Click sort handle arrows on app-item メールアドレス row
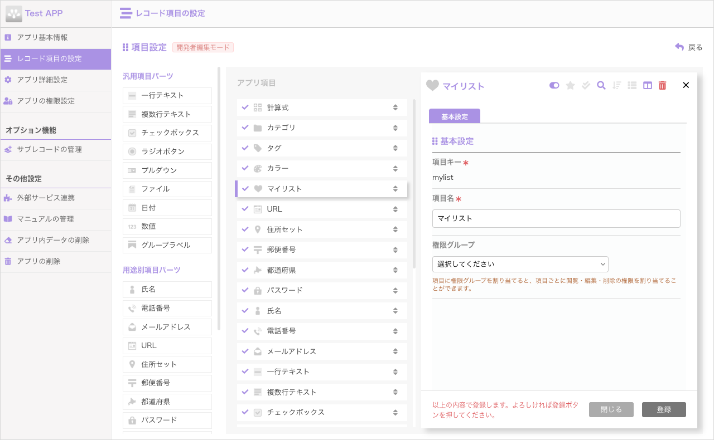Viewport: 714px width, 440px height. 395,351
